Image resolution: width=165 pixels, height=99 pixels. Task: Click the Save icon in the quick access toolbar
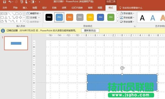[5, 2]
